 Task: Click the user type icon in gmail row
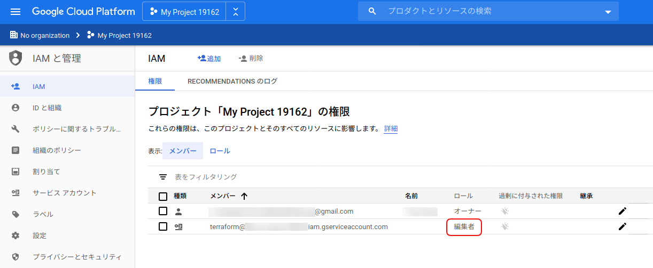point(179,212)
